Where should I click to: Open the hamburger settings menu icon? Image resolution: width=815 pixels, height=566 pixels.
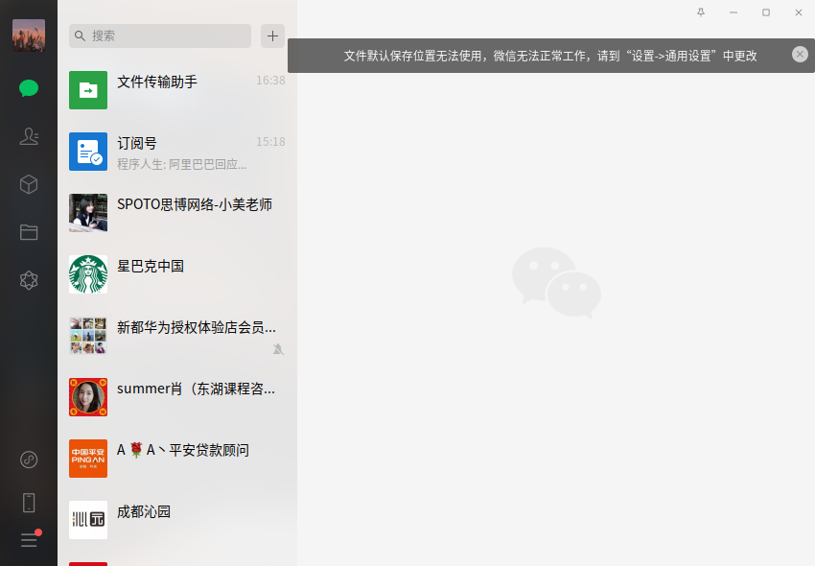tap(29, 540)
